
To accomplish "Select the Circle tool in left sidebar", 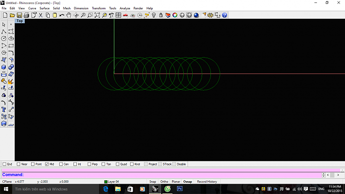I will point(4,39).
